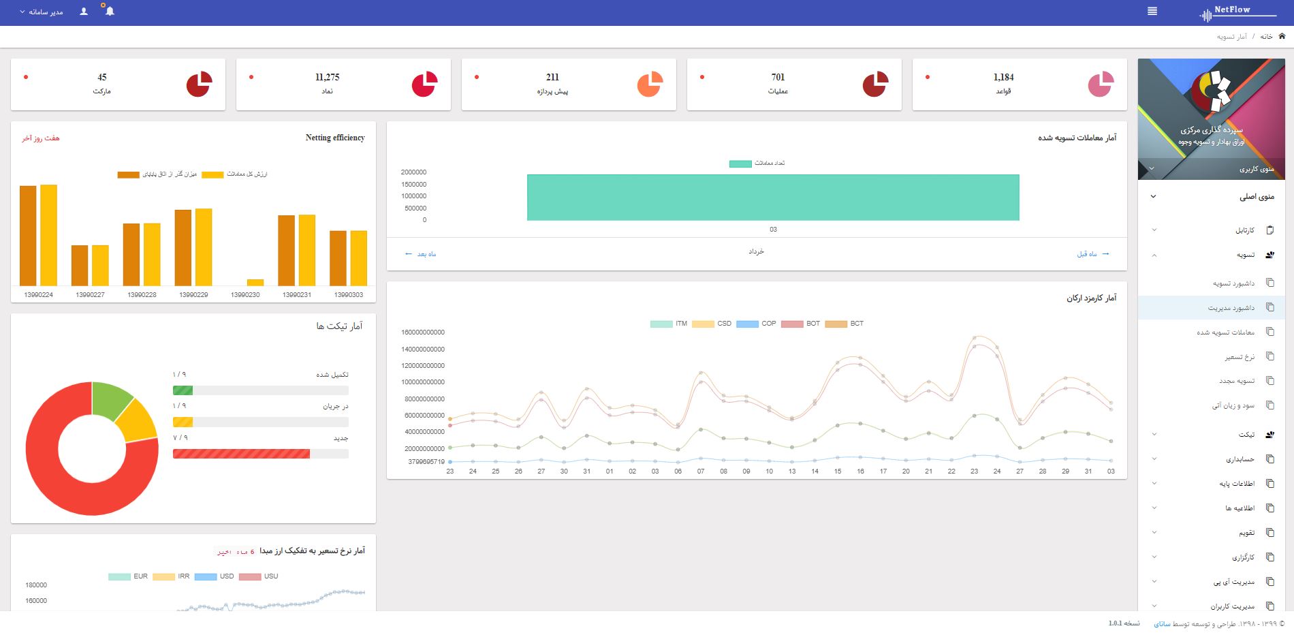The width and height of the screenshot is (1294, 635).
Task: Open the مدیر سامانه user dropdown
Action: tap(42, 12)
